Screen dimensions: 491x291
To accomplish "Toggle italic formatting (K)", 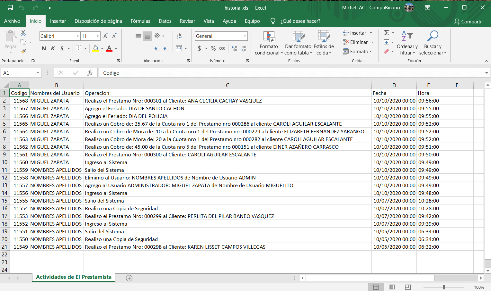I will [x=53, y=48].
